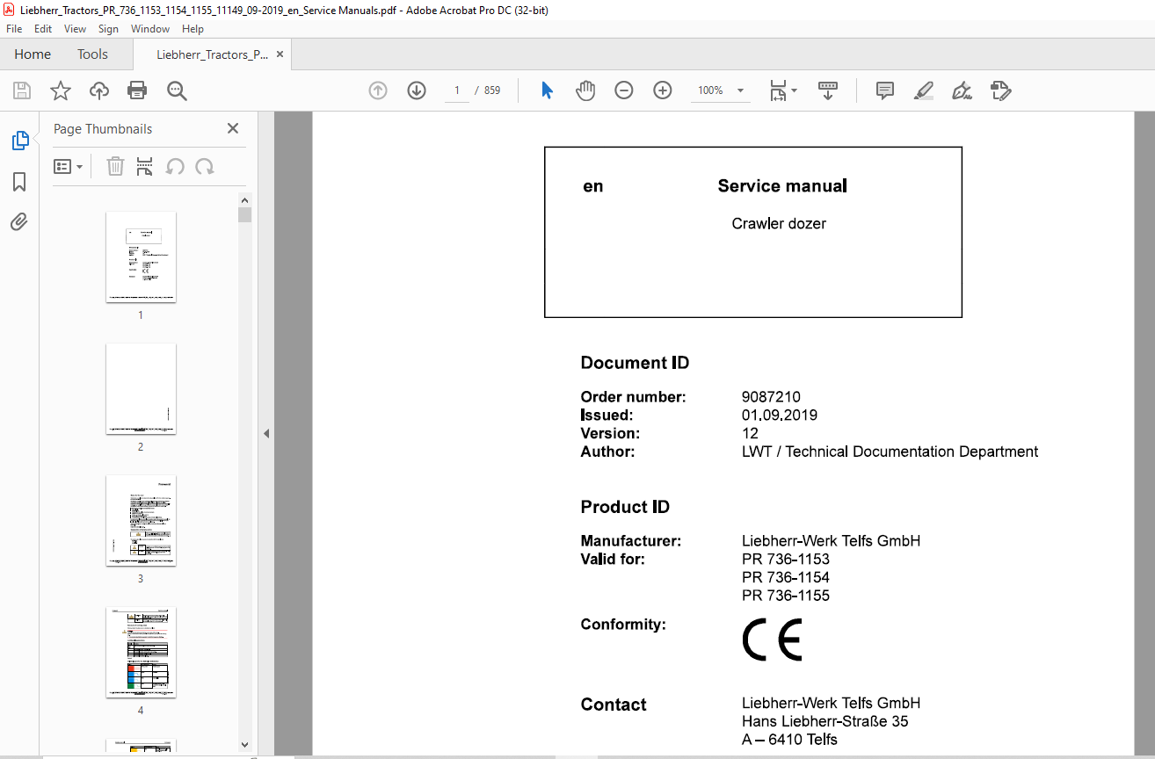Collapse the navigation pane with the left arrow

(266, 433)
